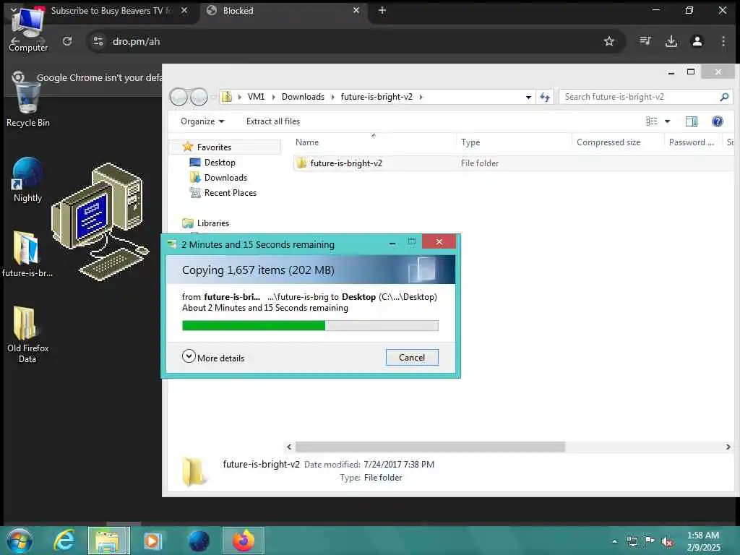Screen dimensions: 740x555
Task: Go forward in Explorer window
Action: [199, 97]
